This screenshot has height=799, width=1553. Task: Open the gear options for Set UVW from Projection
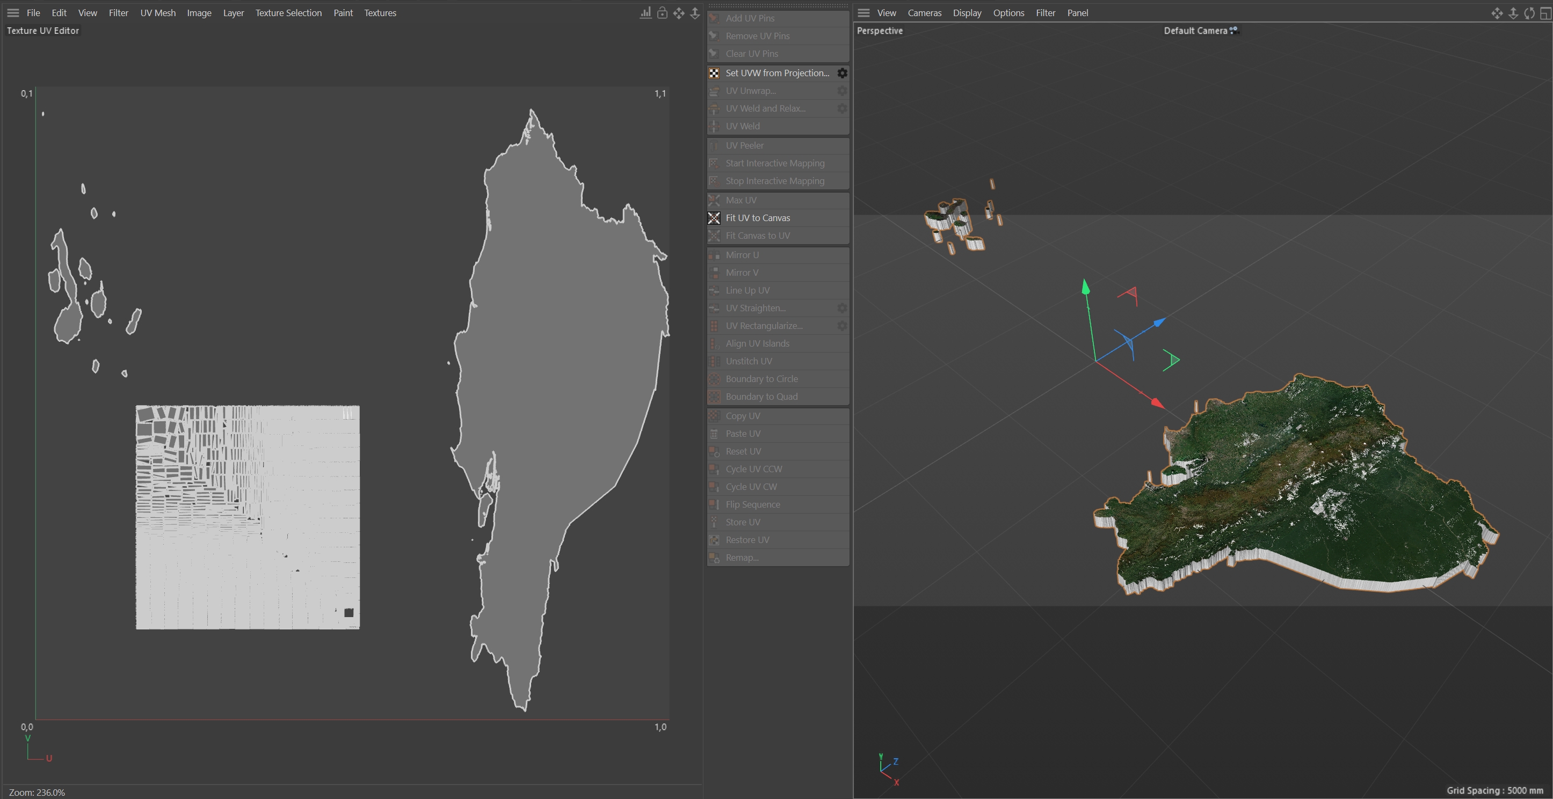(x=842, y=73)
